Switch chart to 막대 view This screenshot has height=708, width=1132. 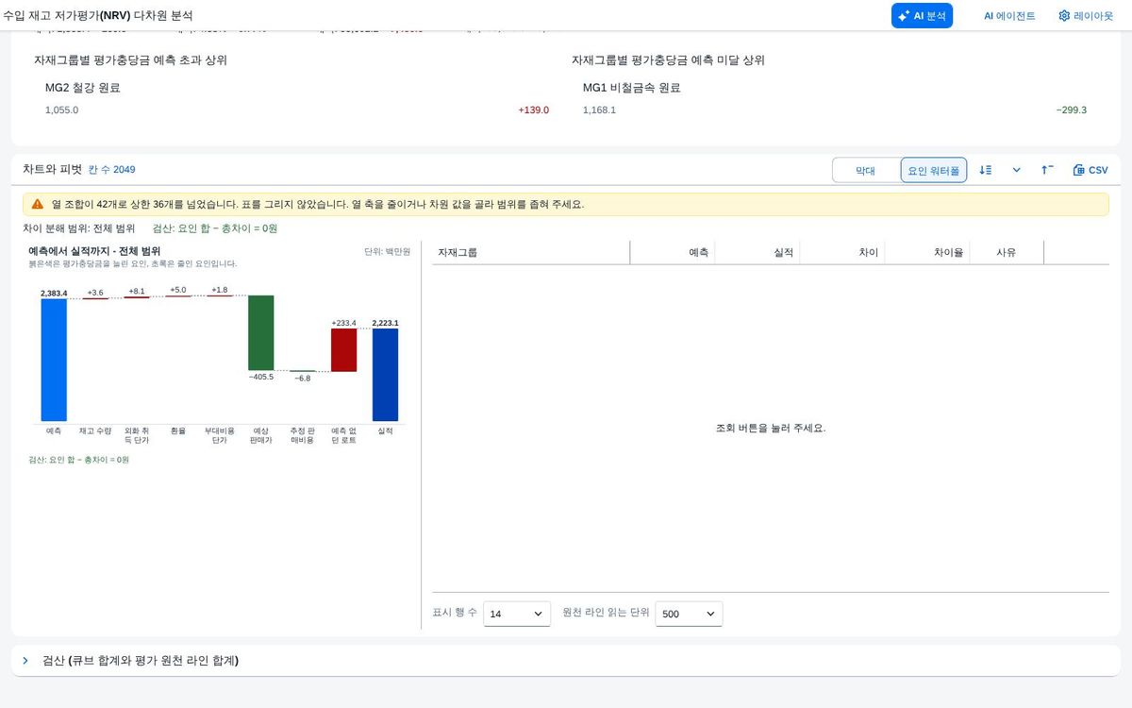[866, 170]
